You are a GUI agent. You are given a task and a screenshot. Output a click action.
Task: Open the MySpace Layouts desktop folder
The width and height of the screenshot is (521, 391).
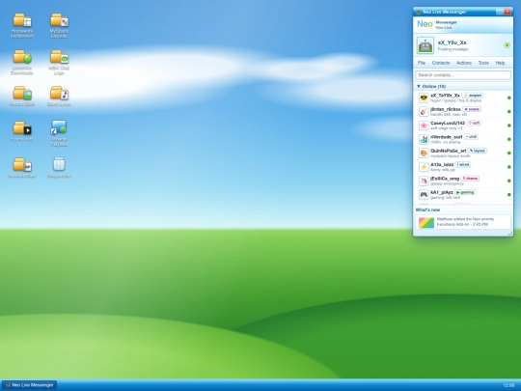[x=59, y=25]
